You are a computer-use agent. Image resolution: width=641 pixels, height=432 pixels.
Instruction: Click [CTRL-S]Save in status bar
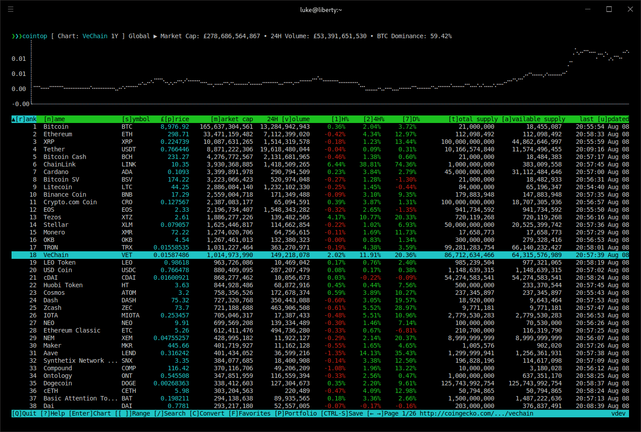tap(342, 413)
